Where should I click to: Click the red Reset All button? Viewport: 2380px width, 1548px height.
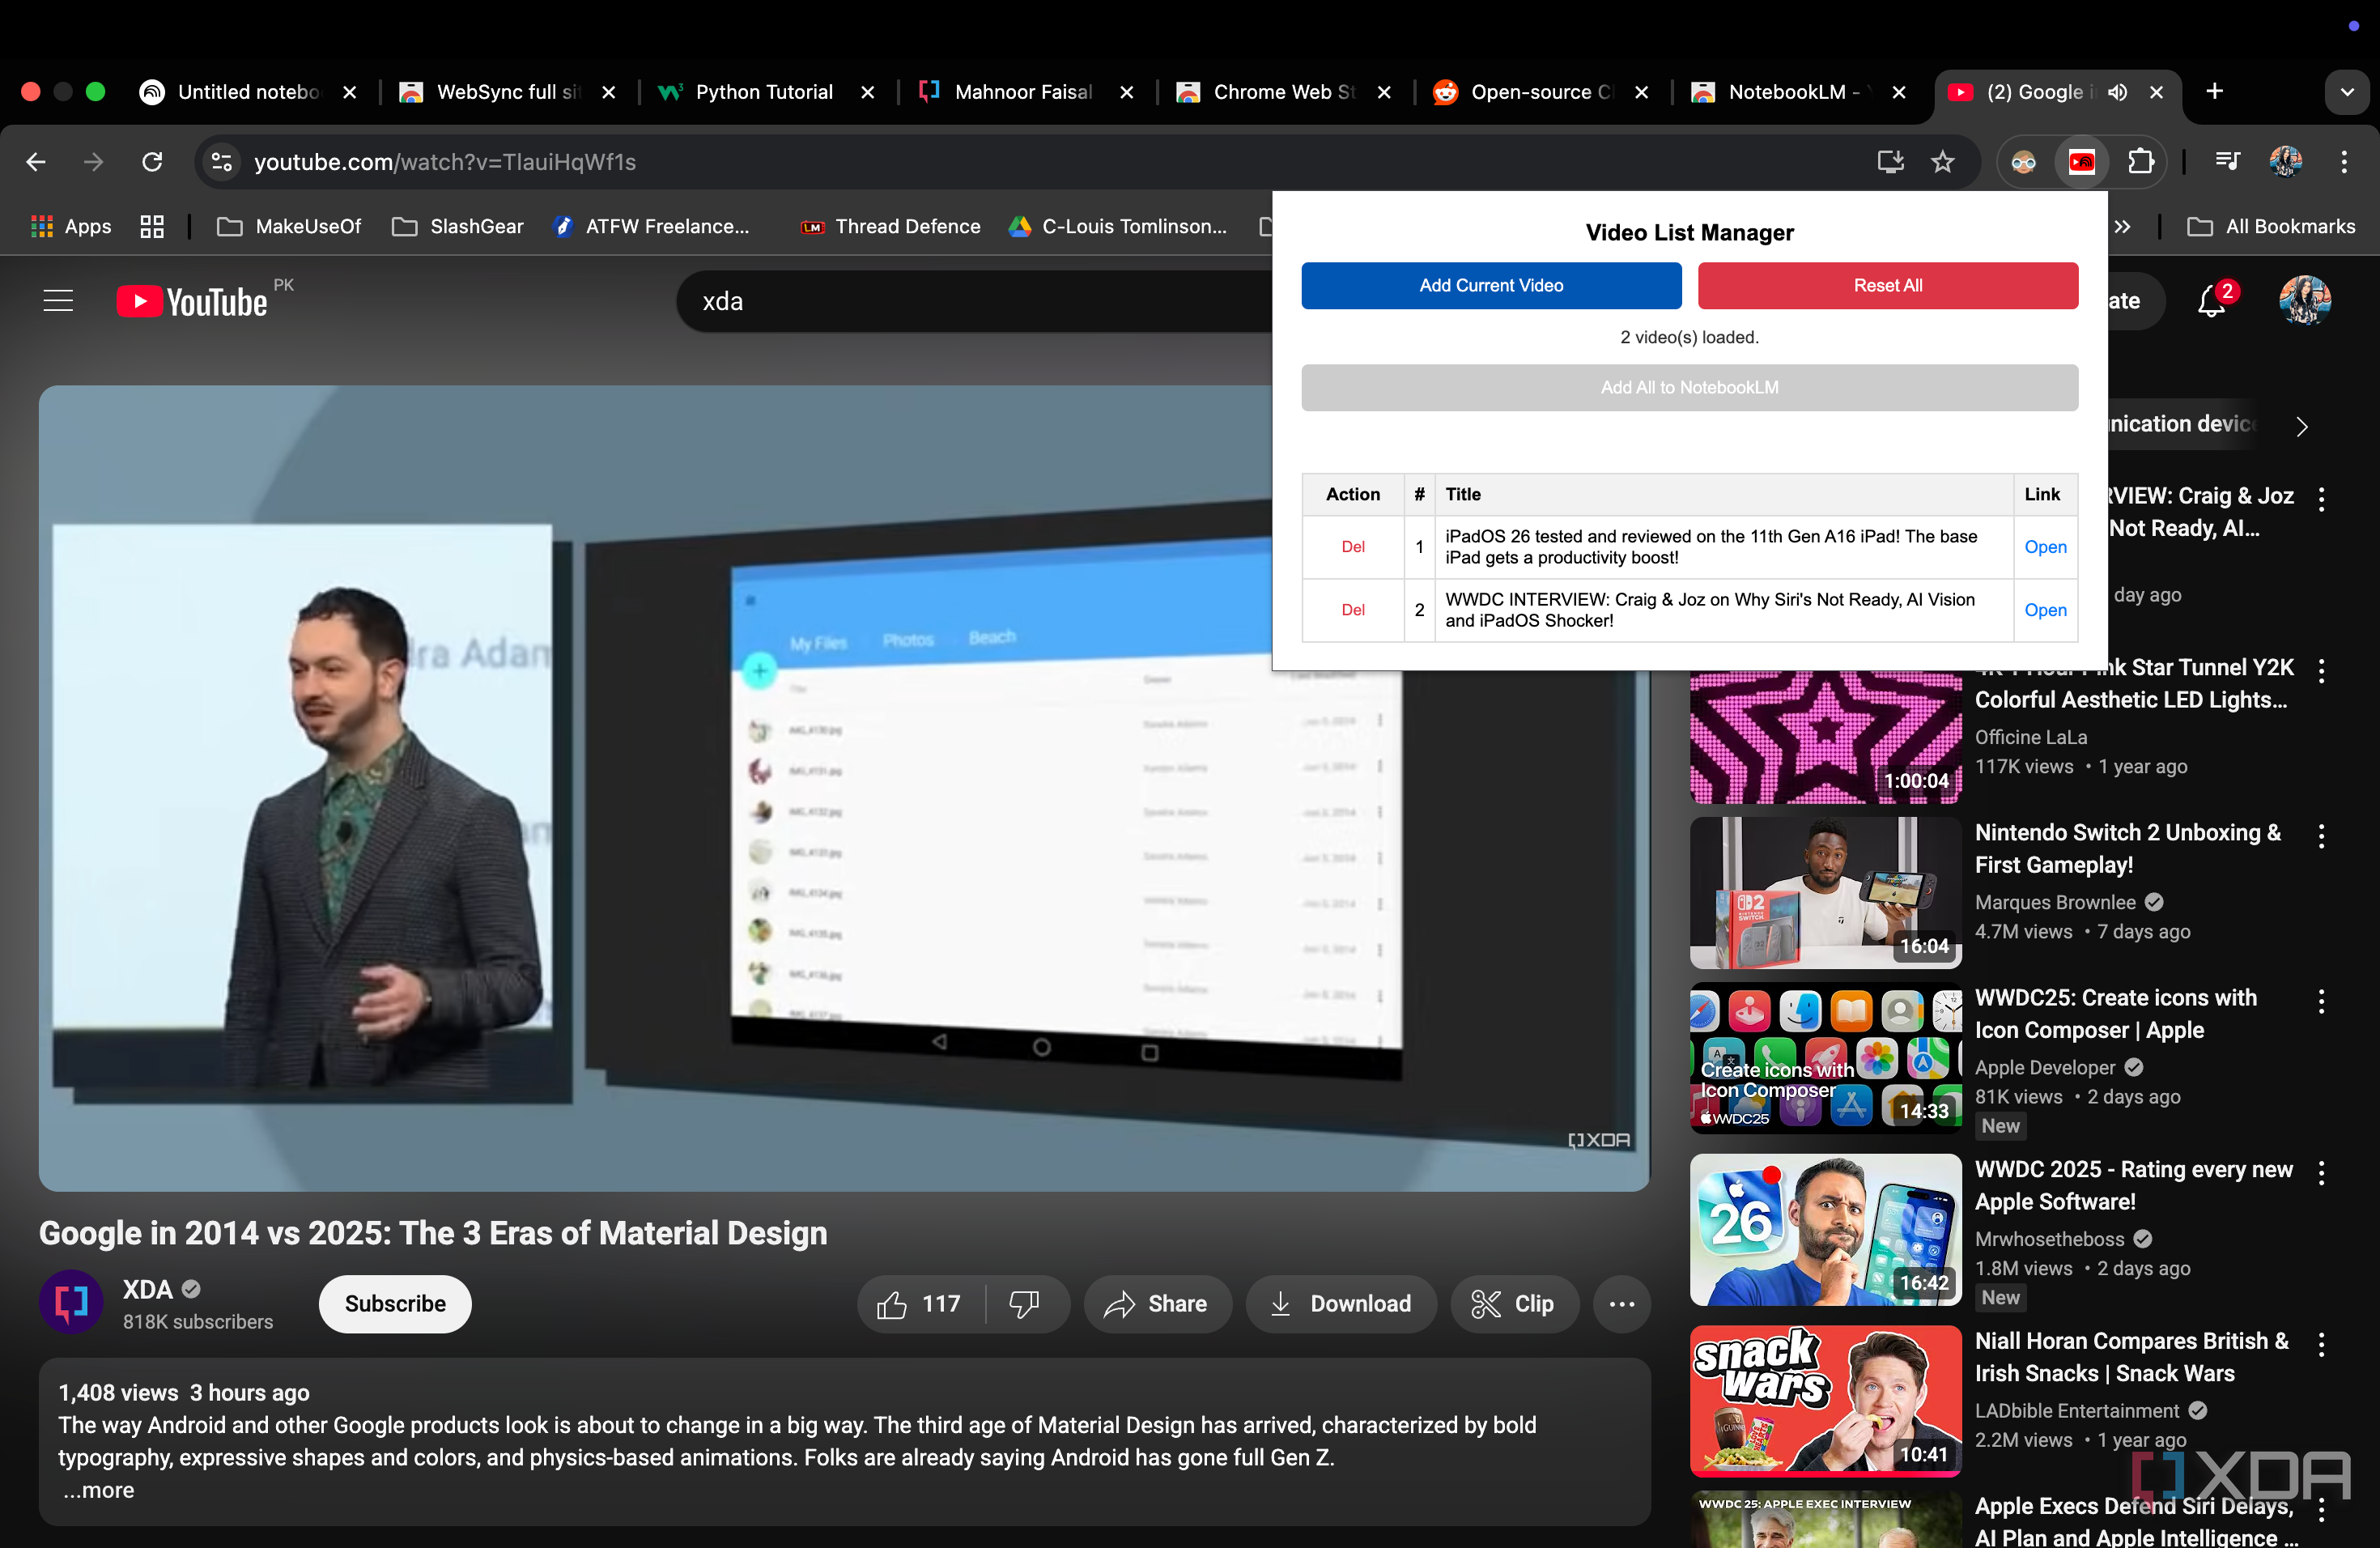(x=1887, y=285)
